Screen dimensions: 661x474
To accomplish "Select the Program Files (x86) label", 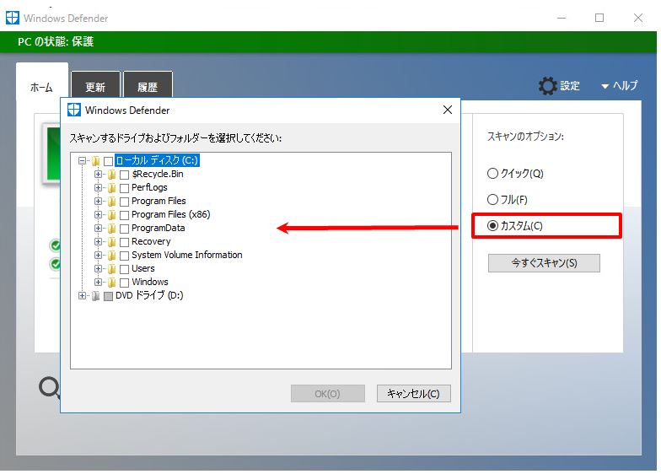I will pos(170,214).
